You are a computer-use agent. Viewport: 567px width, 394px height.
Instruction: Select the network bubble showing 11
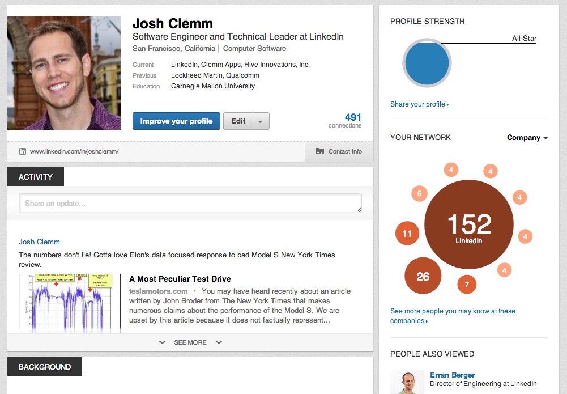[407, 233]
